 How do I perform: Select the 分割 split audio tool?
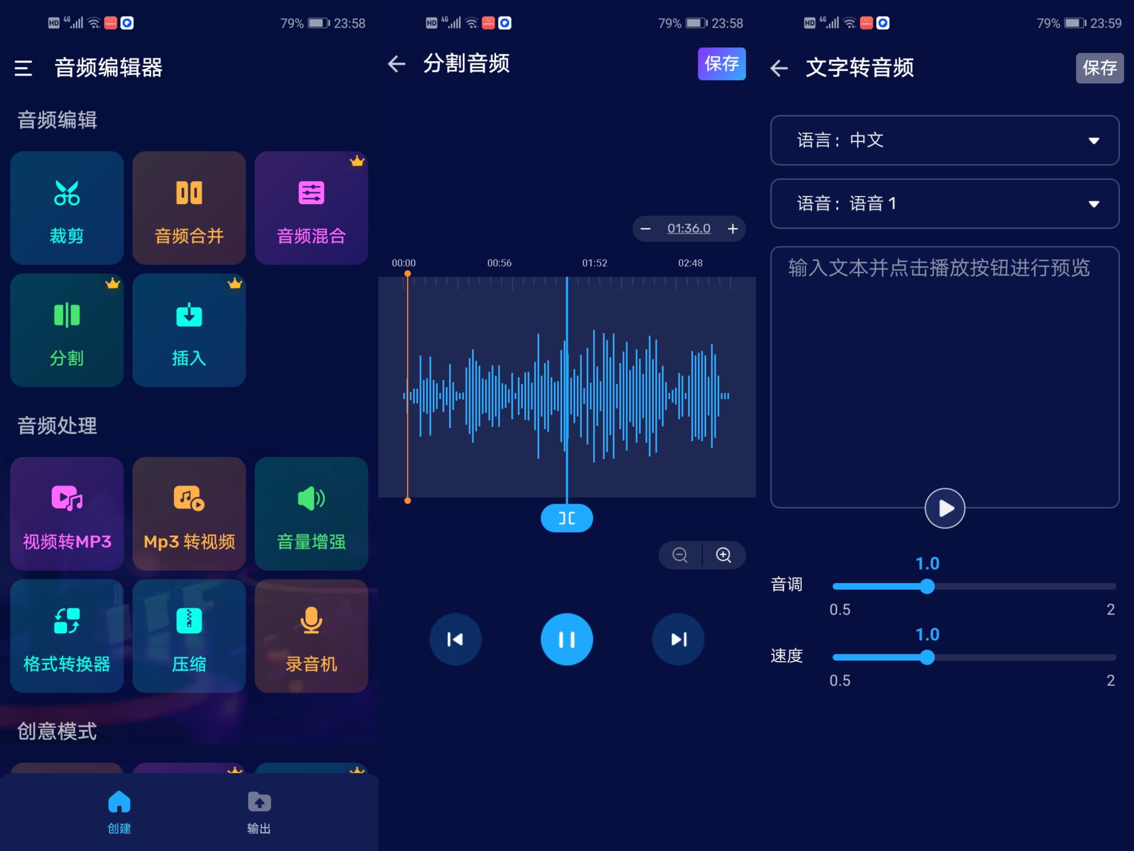point(67,330)
